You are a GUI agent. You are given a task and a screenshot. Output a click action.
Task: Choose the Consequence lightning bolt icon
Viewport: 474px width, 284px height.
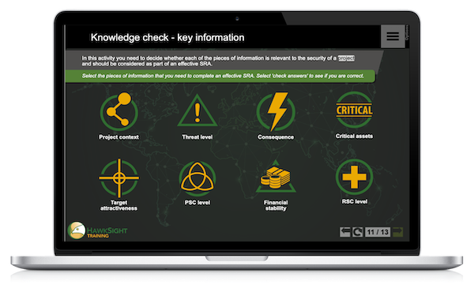coord(276,111)
